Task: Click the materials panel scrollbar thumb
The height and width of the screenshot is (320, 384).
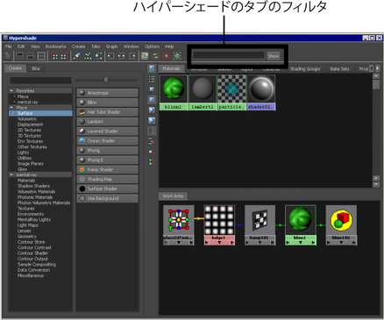Action: pos(376,84)
